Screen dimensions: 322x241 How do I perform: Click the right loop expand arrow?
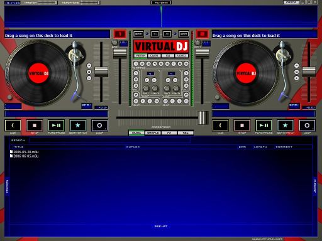[175, 80]
